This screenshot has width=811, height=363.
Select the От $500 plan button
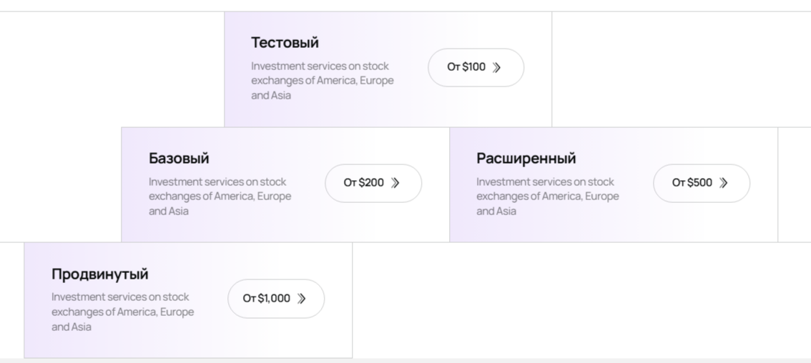tap(702, 183)
